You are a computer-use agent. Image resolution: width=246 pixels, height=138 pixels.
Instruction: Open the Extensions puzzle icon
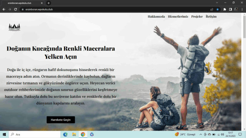click(224, 9)
